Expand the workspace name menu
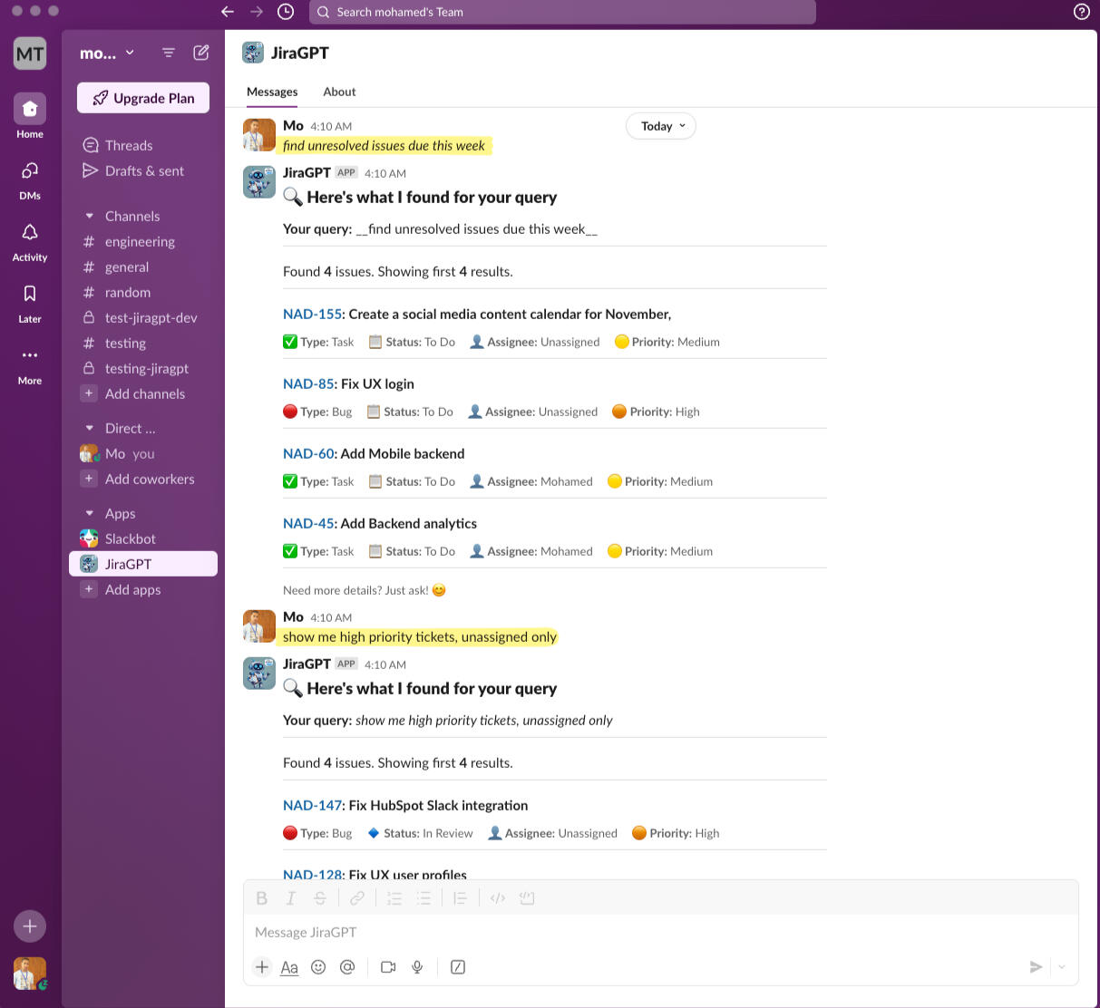Screen dimensions: 1100x1008 pyautogui.click(x=107, y=53)
